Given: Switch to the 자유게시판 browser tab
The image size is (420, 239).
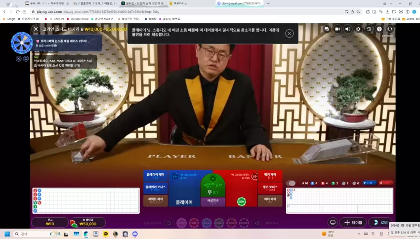Looking at the screenshot, I should [x=47, y=3].
